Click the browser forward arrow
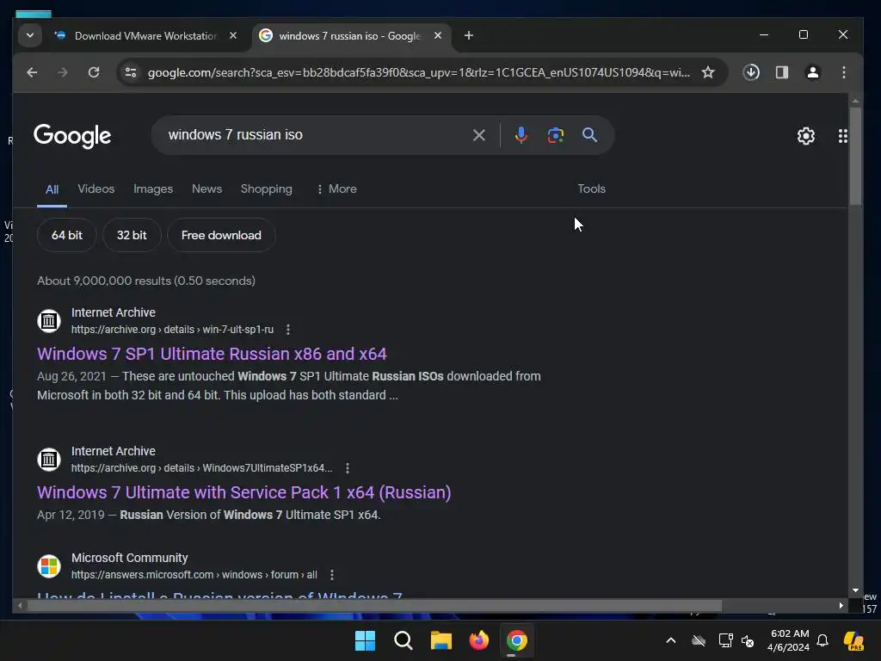This screenshot has height=661, width=881. click(62, 72)
